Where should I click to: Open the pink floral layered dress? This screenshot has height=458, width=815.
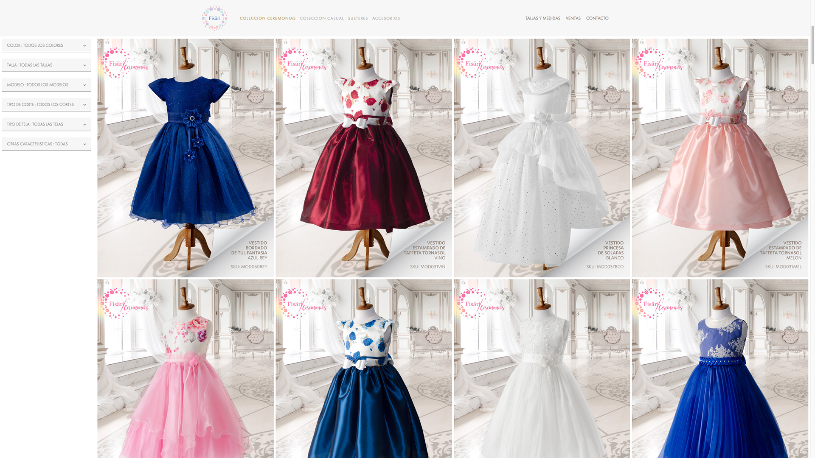(x=185, y=369)
